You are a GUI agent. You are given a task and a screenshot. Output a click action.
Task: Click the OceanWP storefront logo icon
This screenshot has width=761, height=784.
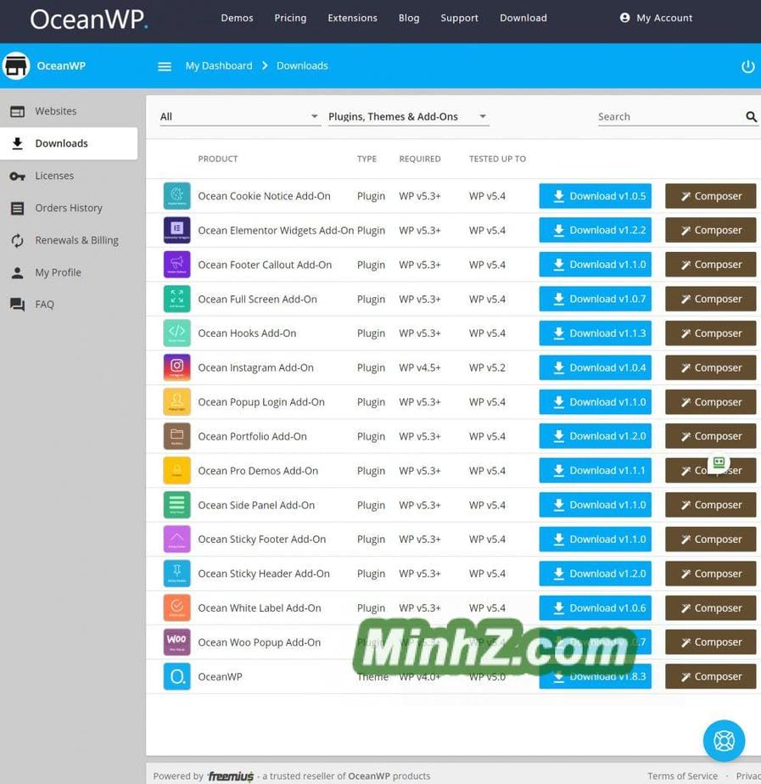pyautogui.click(x=16, y=65)
